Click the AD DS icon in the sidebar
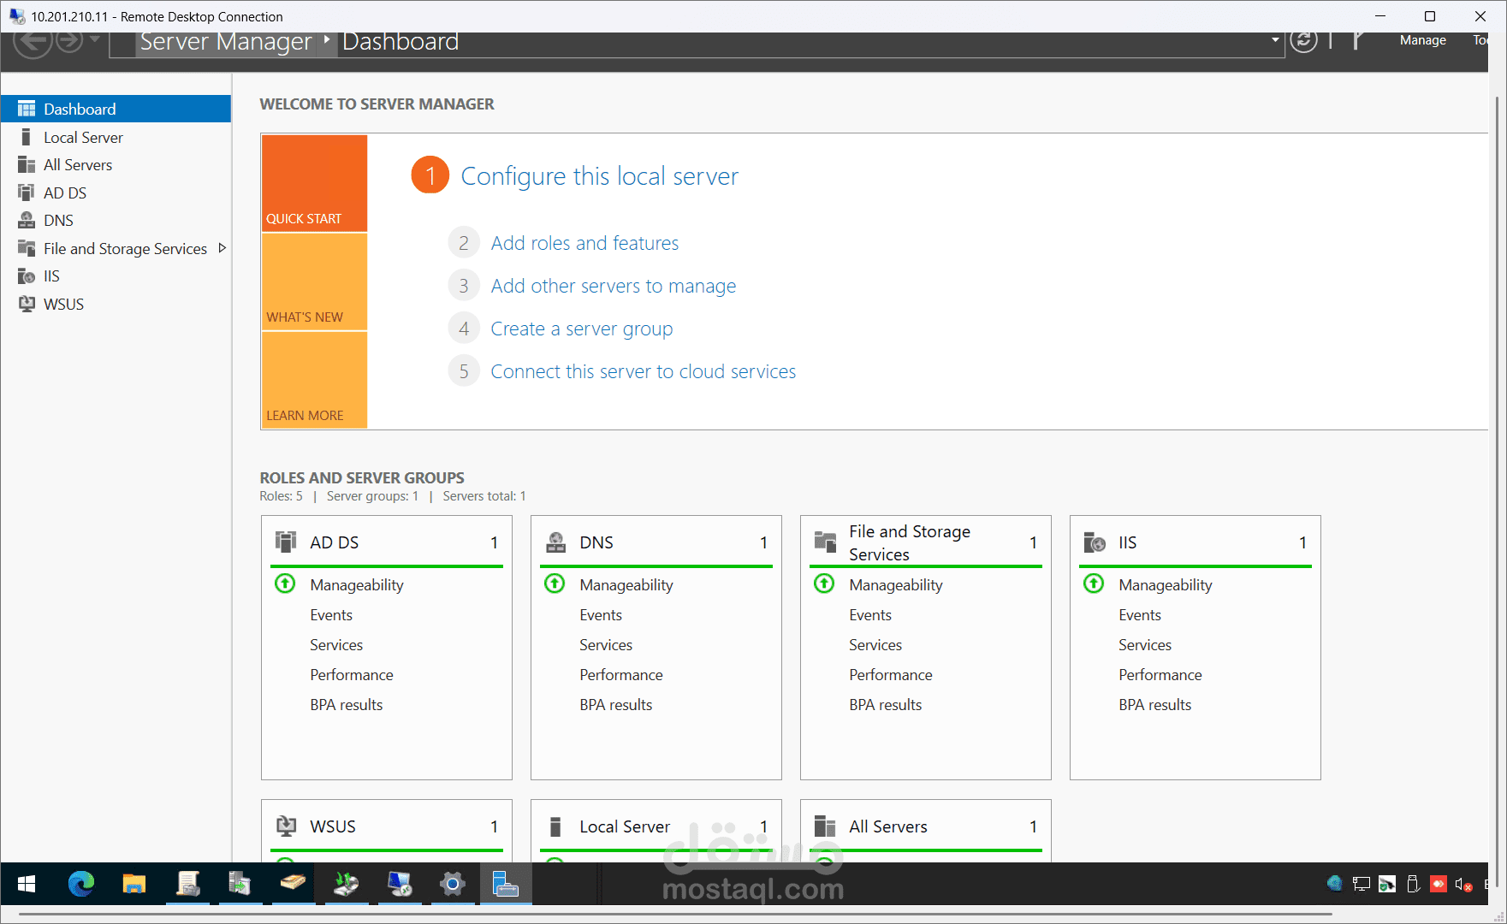1507x924 pixels. pyautogui.click(x=27, y=192)
